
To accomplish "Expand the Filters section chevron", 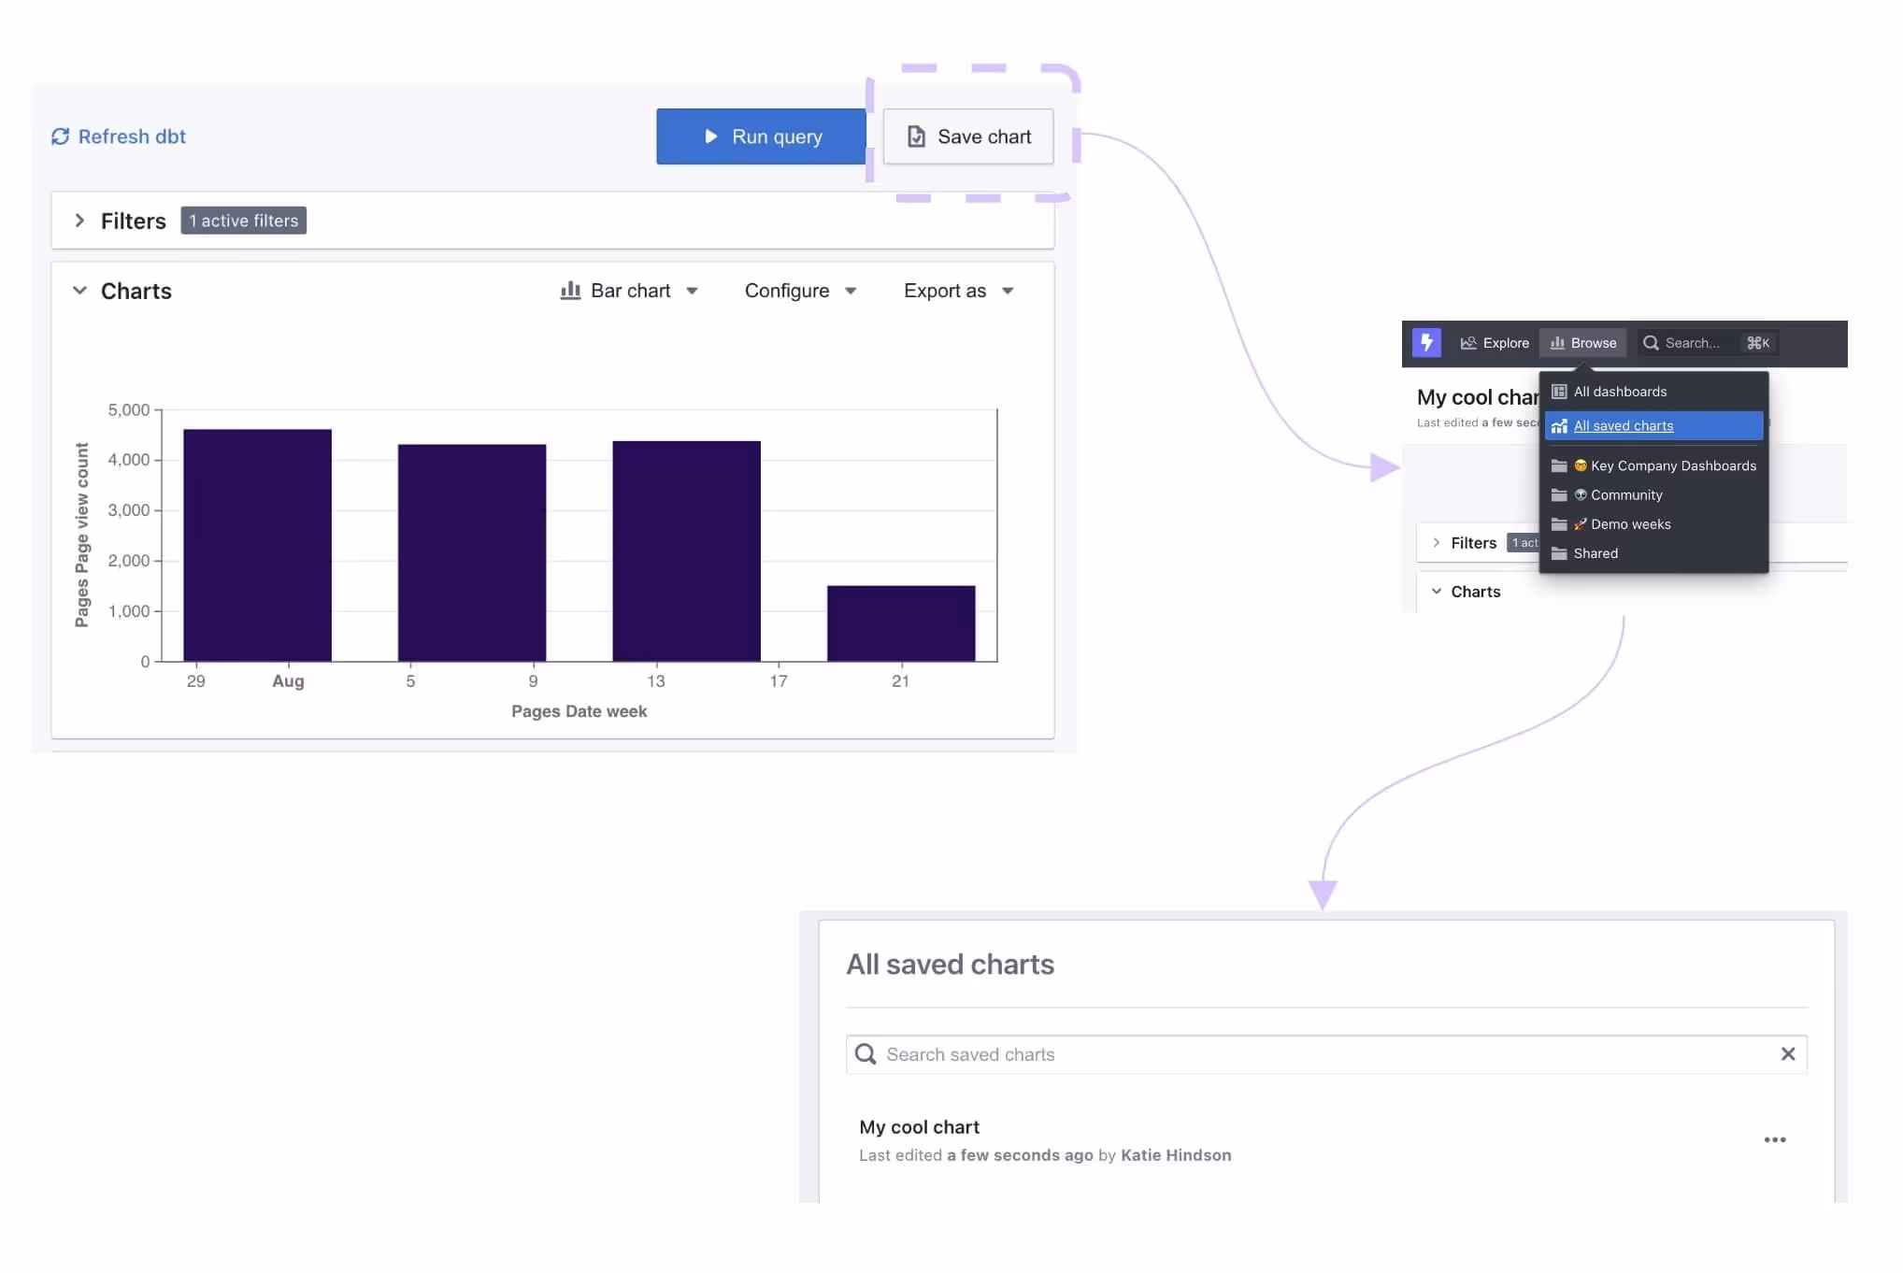I will coord(80,221).
